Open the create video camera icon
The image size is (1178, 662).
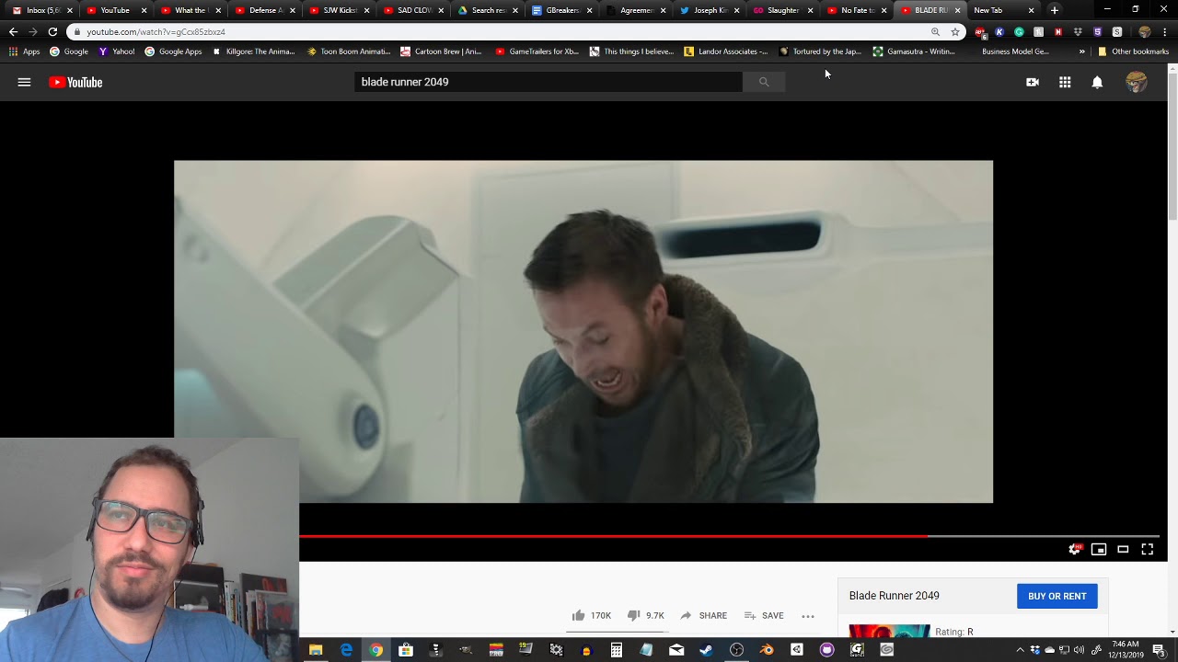(x=1033, y=82)
